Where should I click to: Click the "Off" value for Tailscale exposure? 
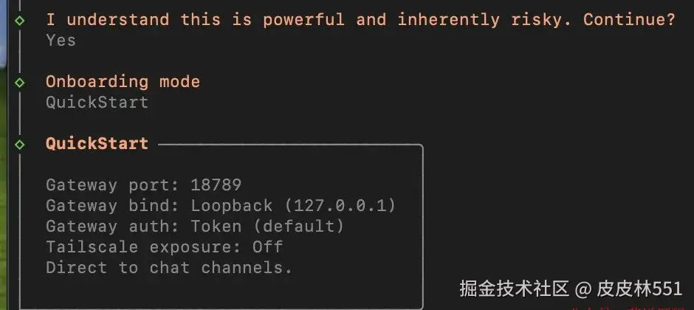(267, 247)
